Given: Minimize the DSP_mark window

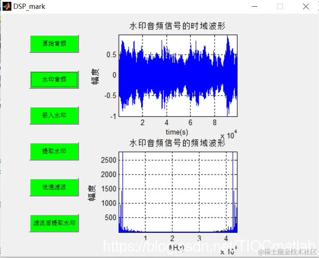Looking at the screenshot, I should 254,7.
